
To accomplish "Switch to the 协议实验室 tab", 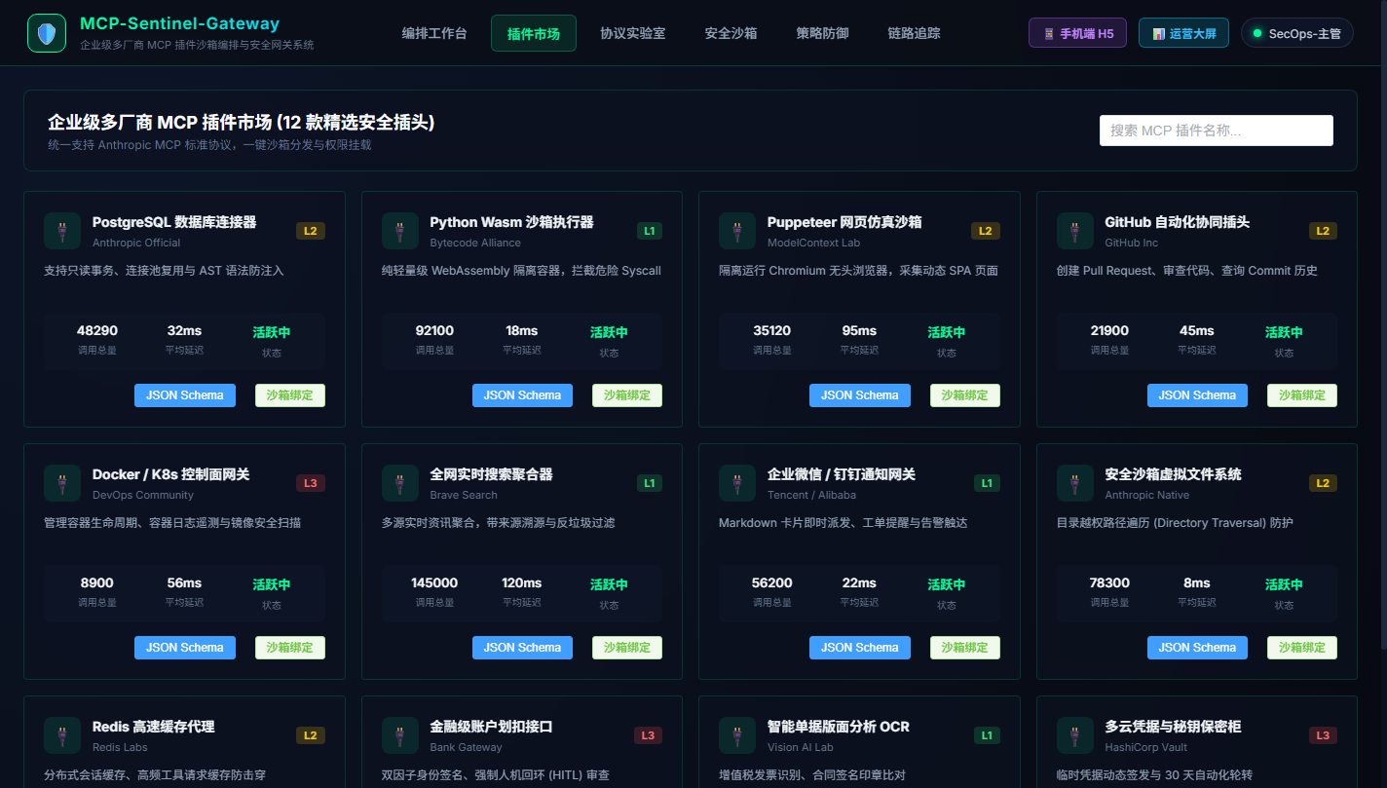I will tap(633, 33).
